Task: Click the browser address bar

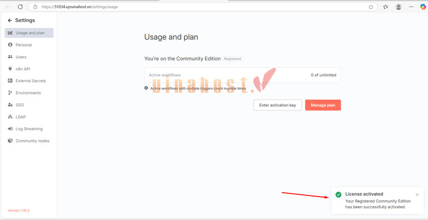Action: [202, 7]
